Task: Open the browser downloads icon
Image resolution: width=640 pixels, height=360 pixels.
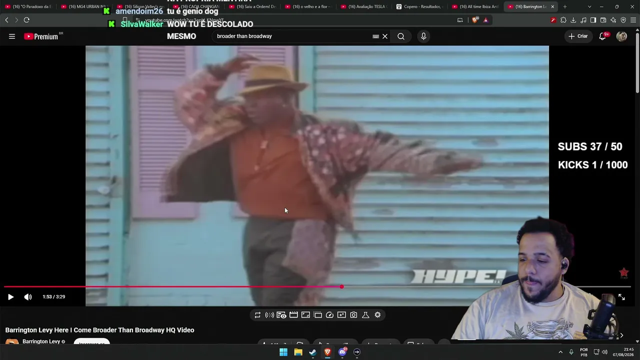Action: tap(573, 20)
